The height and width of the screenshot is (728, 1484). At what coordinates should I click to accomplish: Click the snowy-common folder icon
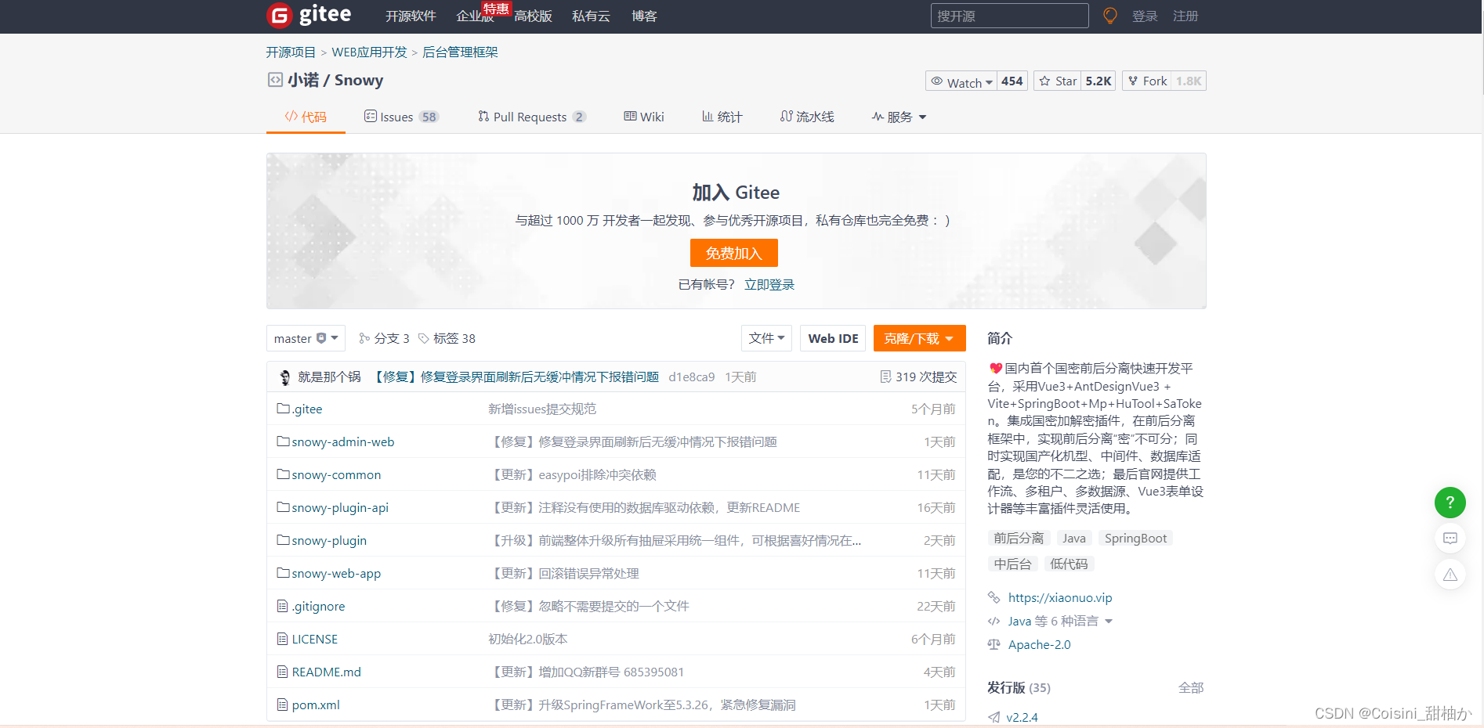pyautogui.click(x=283, y=474)
